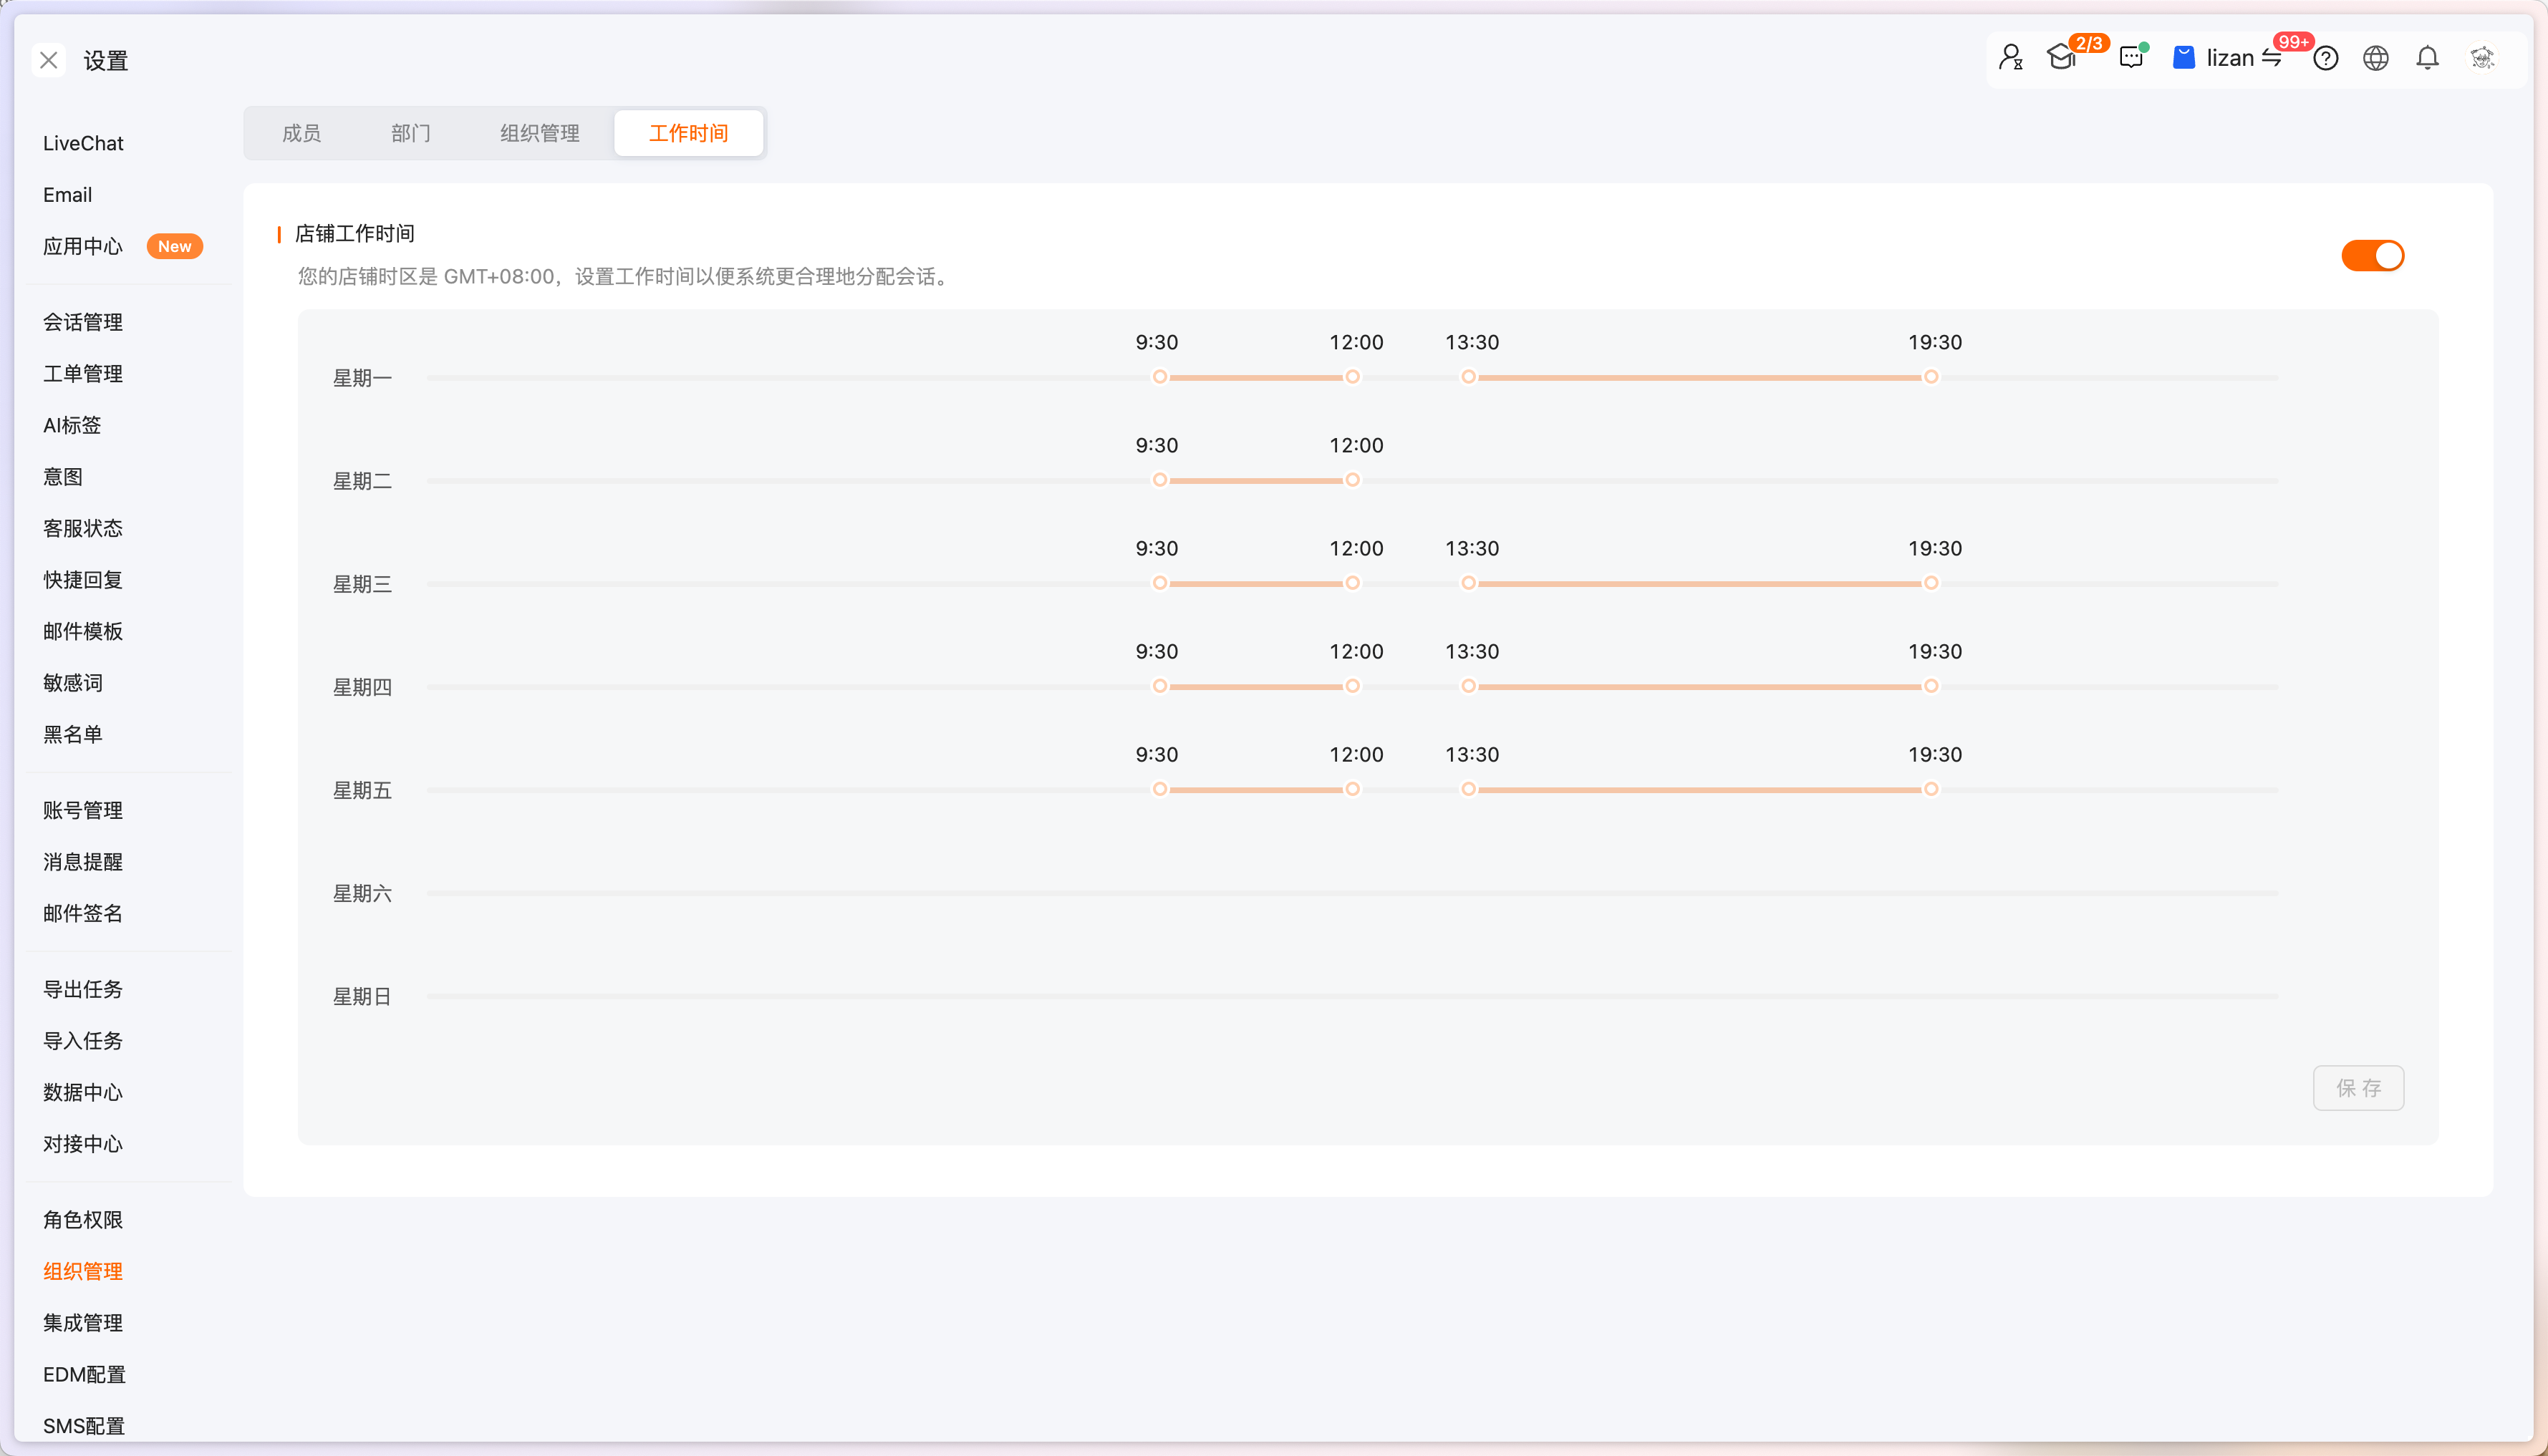Image resolution: width=2548 pixels, height=1456 pixels.
Task: Click the help question mark icon
Action: [x=2325, y=58]
